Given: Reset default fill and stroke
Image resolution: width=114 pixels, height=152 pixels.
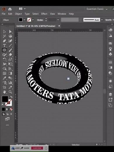Looking at the screenshot, I should (3, 105).
